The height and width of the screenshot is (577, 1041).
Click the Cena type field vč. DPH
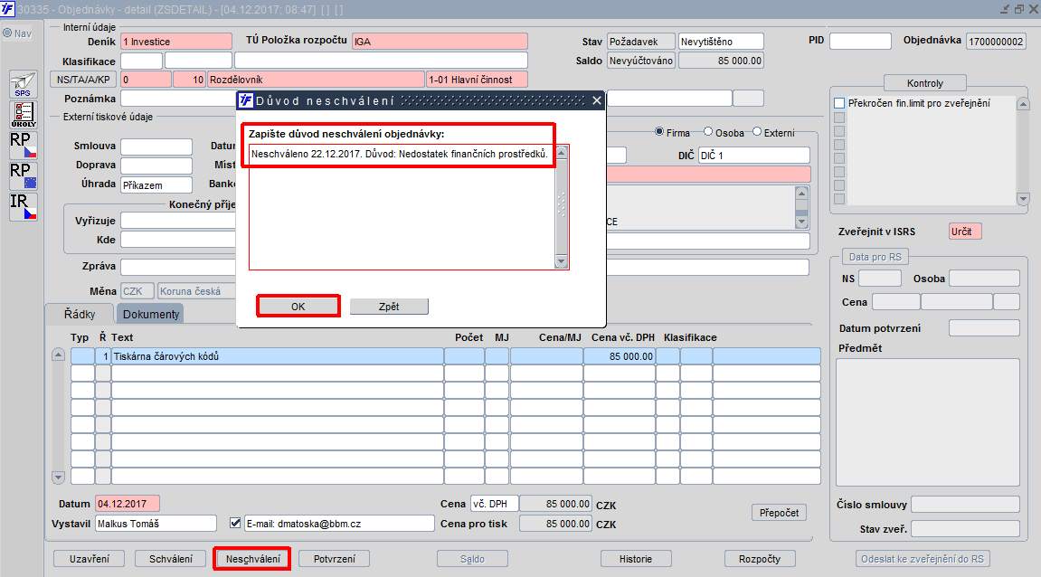coord(494,504)
